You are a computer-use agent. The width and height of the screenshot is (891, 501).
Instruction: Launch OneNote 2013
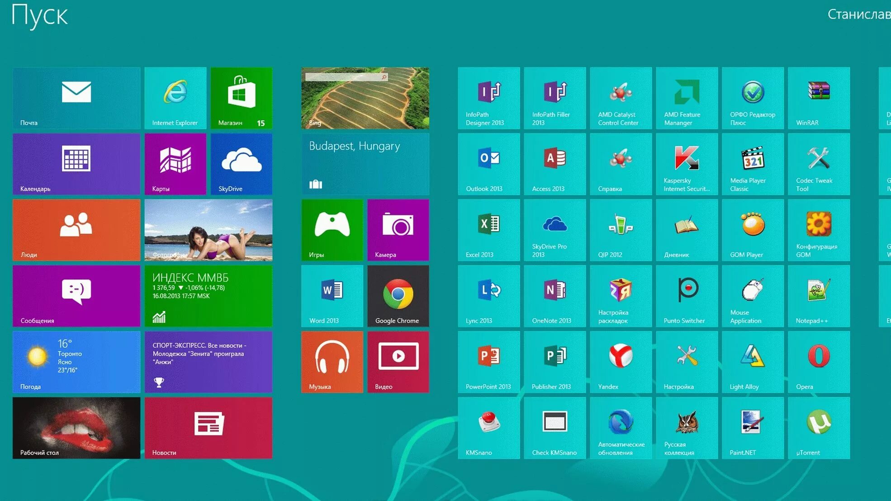(x=555, y=296)
